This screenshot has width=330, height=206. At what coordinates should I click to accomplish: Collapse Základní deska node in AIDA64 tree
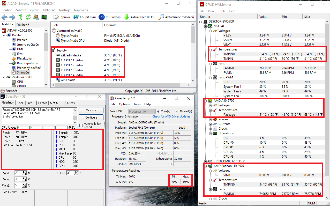(4, 77)
